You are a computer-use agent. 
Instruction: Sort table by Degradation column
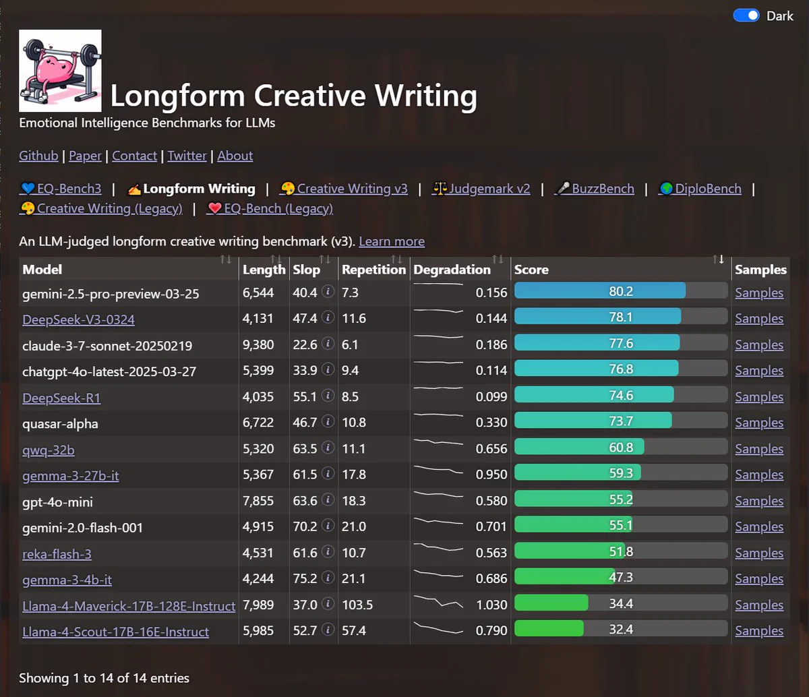460,269
